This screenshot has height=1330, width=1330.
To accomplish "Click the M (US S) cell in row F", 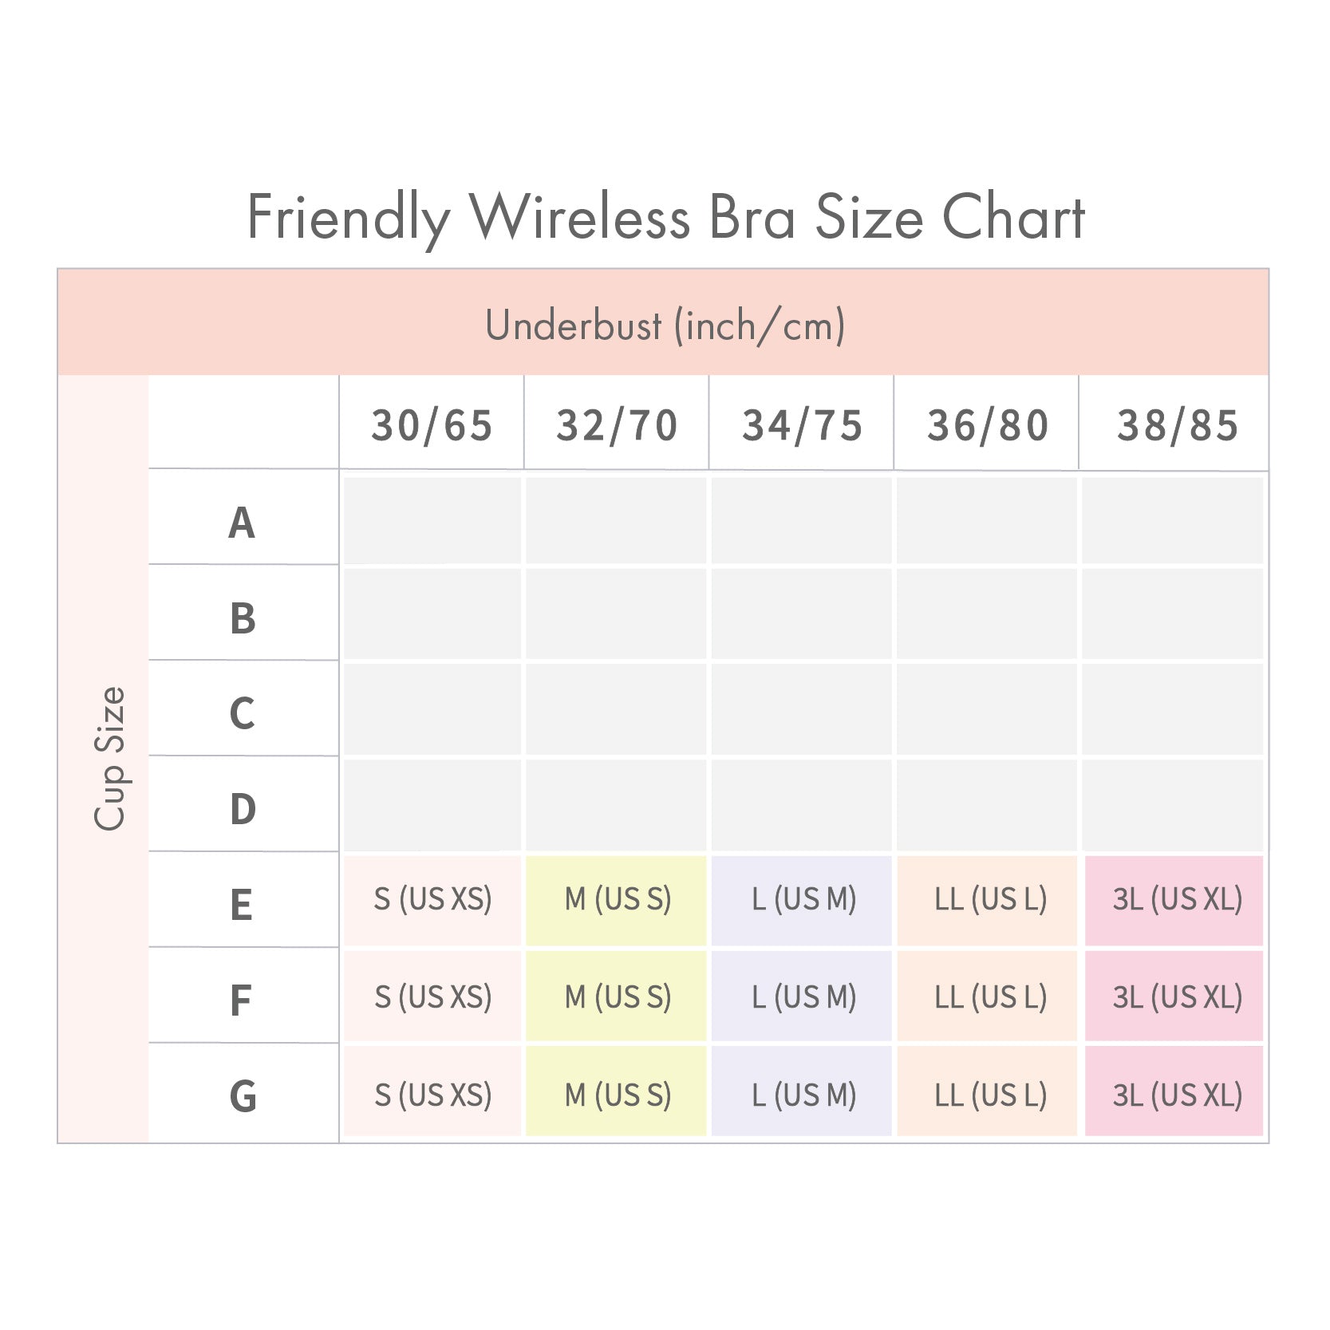I will point(617,997).
